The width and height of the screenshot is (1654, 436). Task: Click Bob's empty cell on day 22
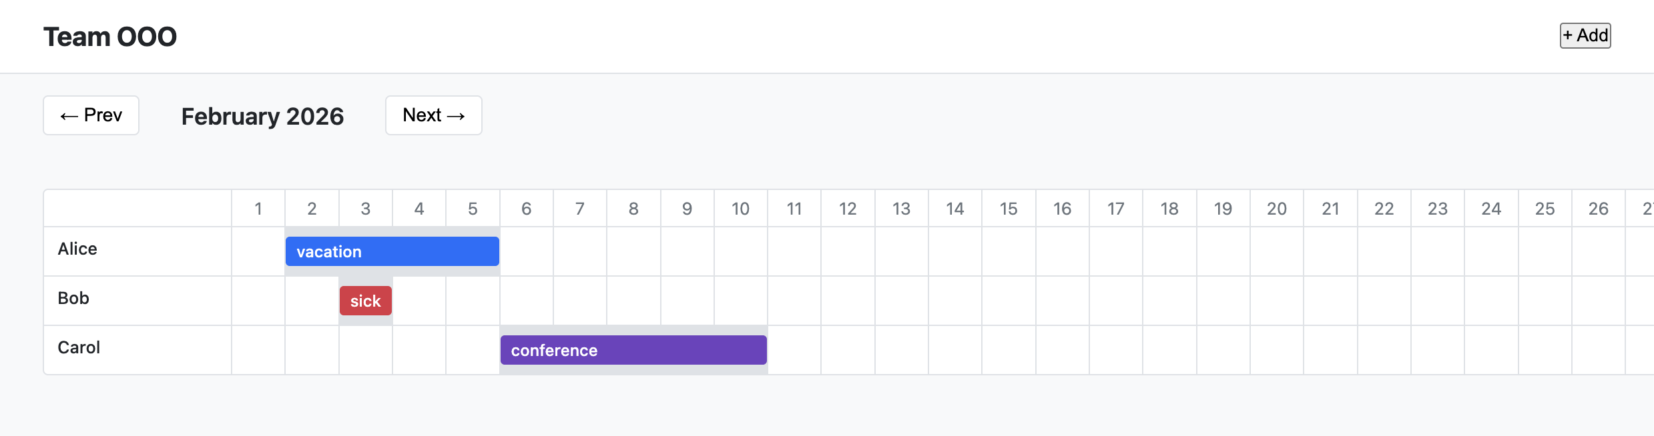pos(1384,301)
